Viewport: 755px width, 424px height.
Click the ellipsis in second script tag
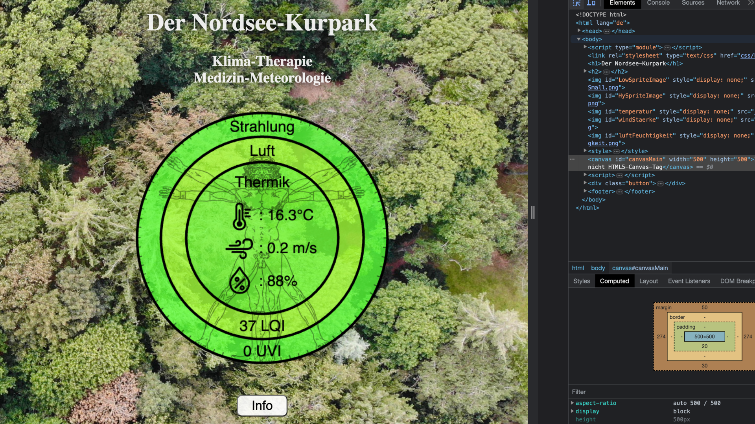(x=620, y=175)
